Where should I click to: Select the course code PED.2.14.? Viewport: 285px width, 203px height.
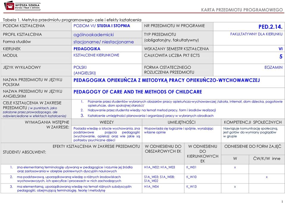[x=270, y=27]
